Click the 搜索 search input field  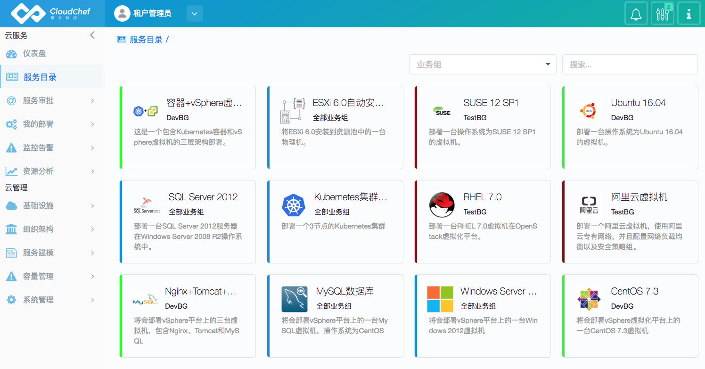click(x=630, y=65)
